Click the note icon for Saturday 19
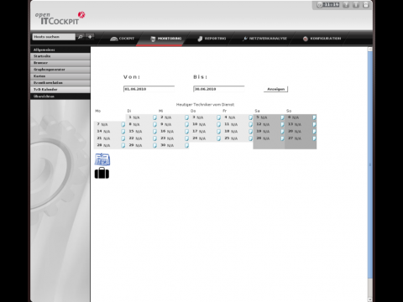 coord(282,132)
